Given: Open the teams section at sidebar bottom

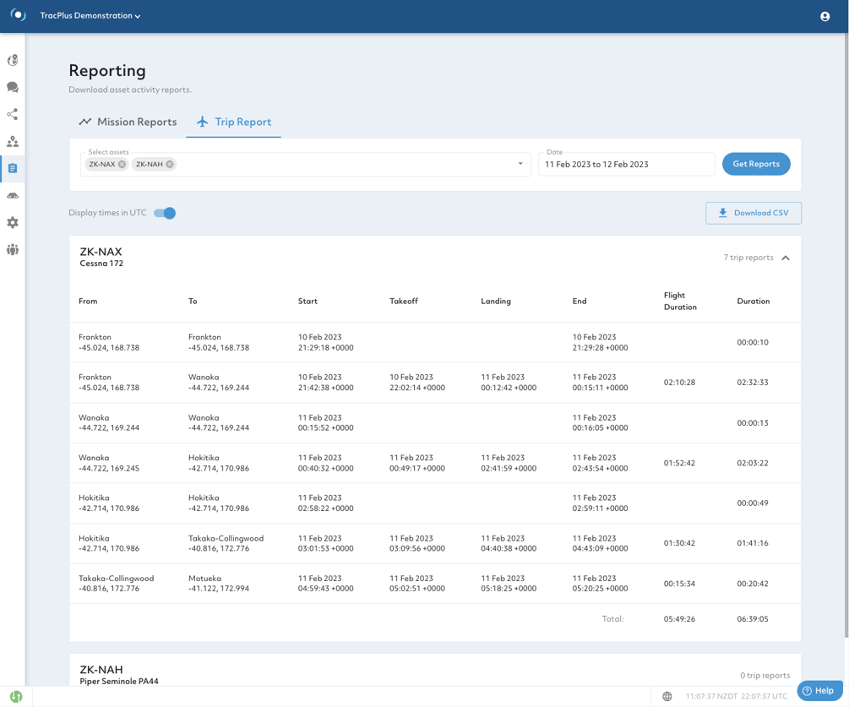Looking at the screenshot, I should pyautogui.click(x=12, y=249).
